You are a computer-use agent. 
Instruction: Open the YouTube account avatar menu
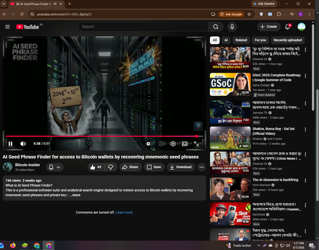tap(301, 27)
